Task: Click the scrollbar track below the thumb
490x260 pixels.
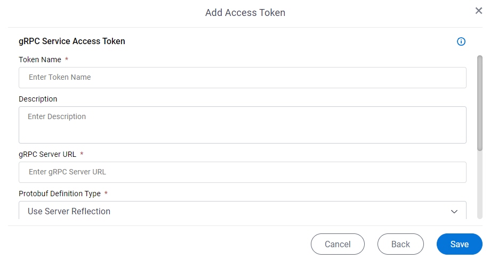Action: tap(480, 185)
